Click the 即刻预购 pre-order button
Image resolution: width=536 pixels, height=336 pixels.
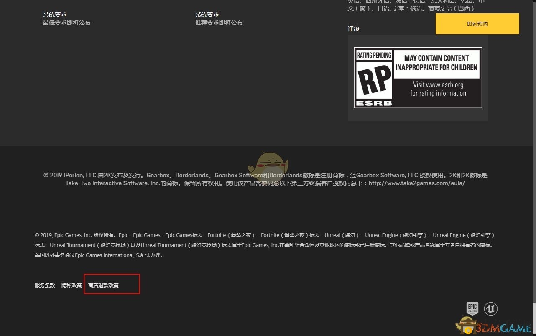(x=477, y=24)
